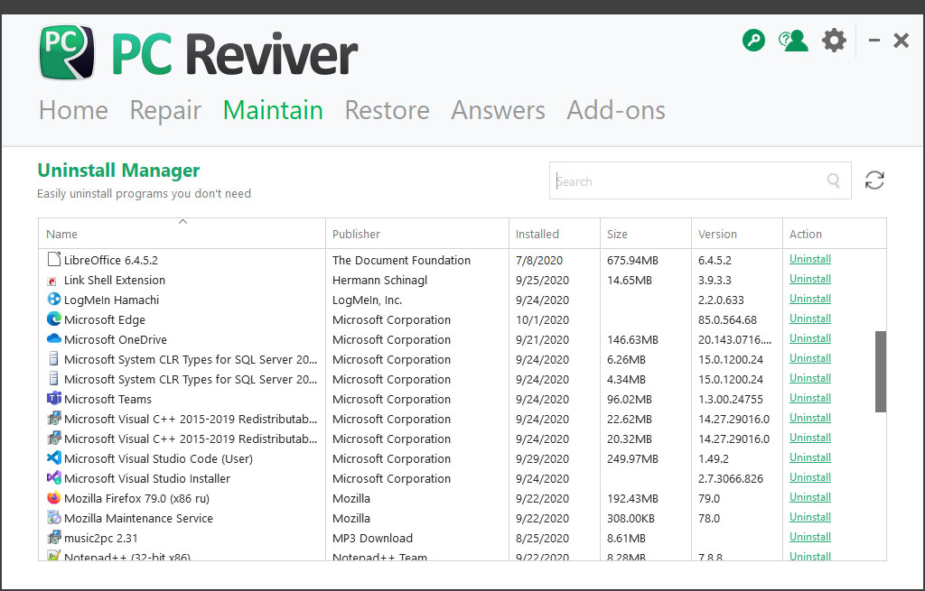
Task: Uninstall LibreOffice via its link
Action: (x=809, y=259)
